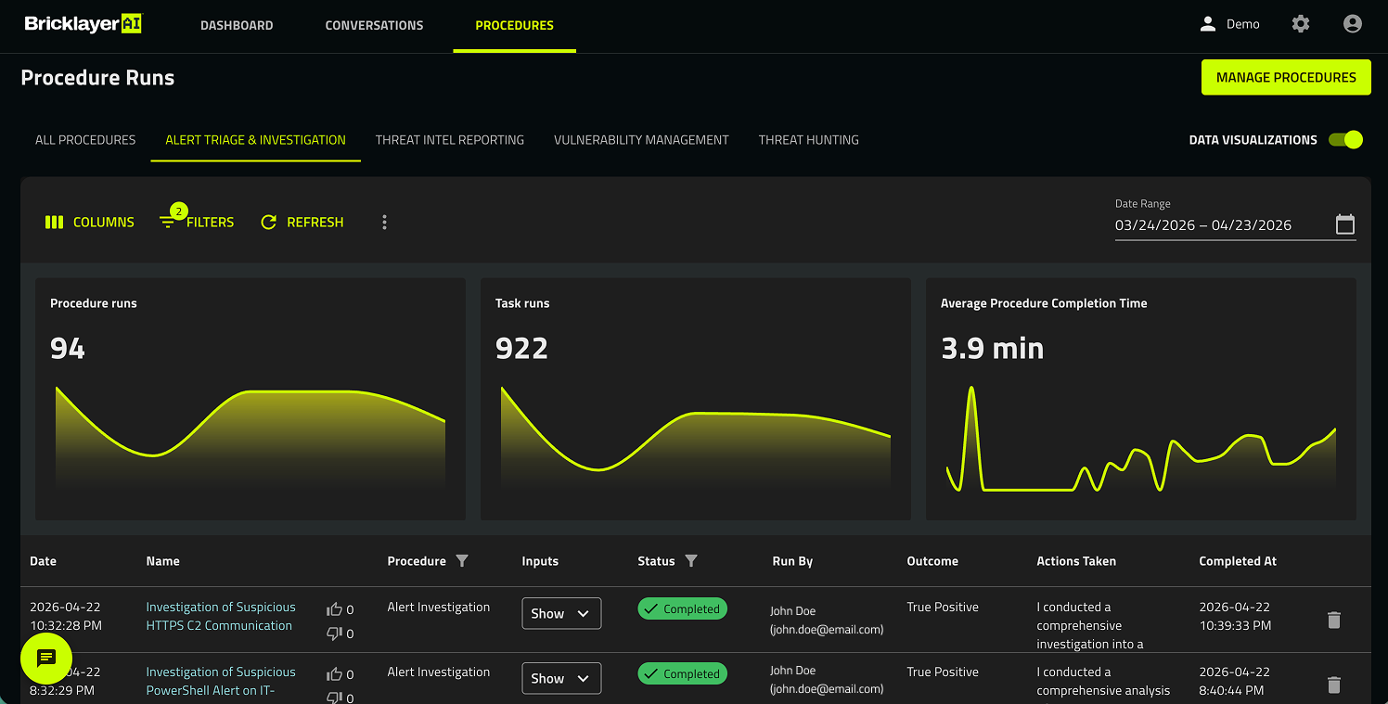
Task: Open Investigation of Suspicious HTTPS C2 Communication
Action: tap(221, 617)
